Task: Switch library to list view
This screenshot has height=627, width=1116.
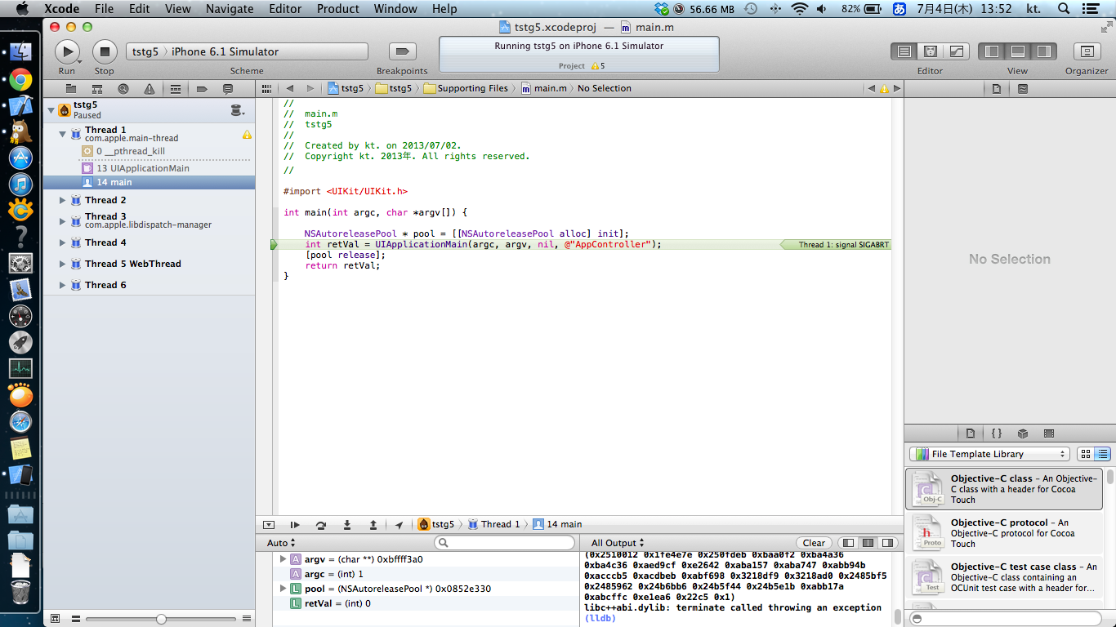Action: pos(1102,454)
